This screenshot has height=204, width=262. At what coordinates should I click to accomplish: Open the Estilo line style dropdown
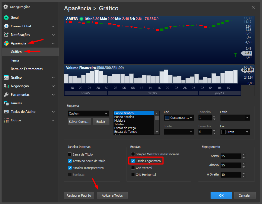235,117
